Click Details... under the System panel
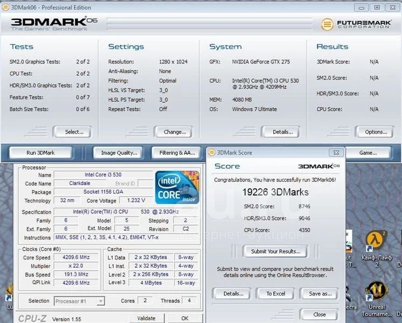 pos(280,132)
